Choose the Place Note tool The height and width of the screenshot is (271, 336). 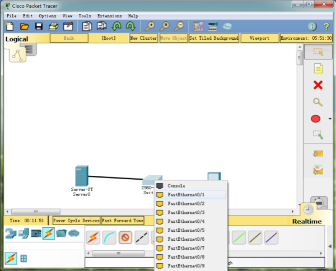[x=318, y=68]
